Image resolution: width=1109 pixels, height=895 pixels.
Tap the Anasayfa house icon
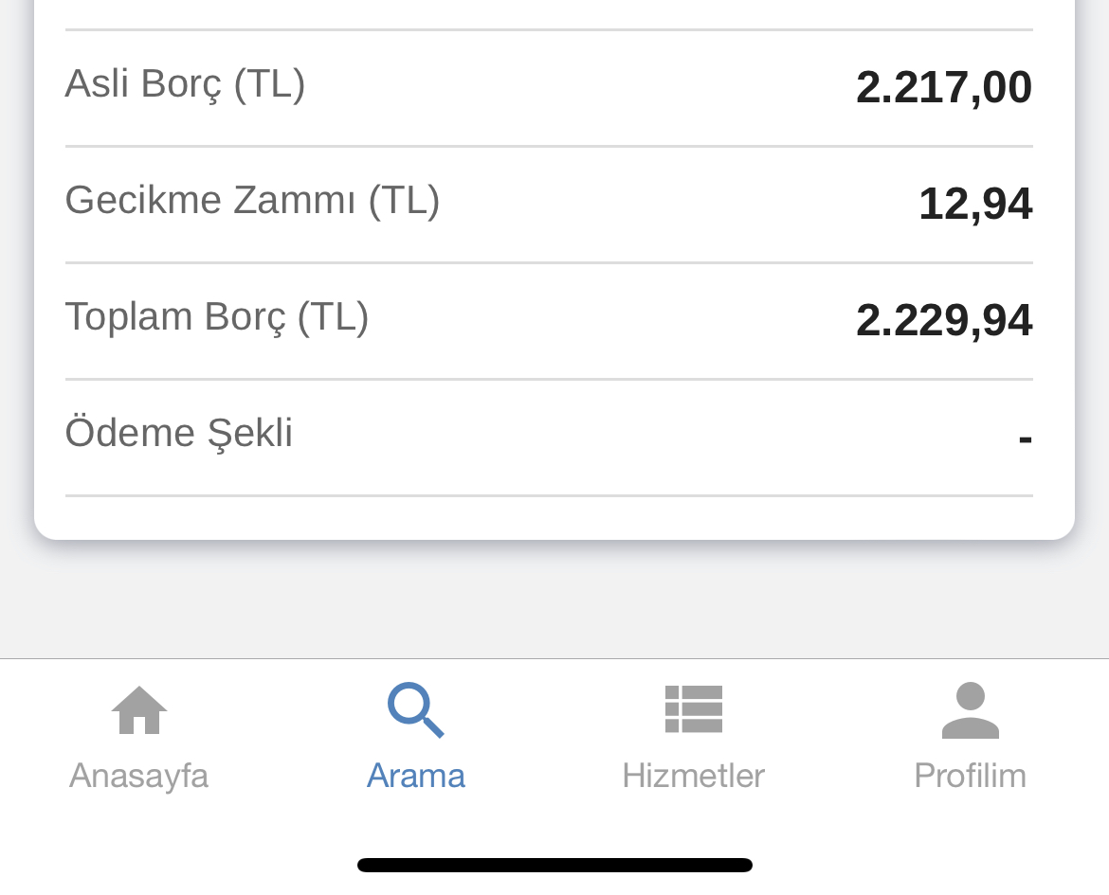(x=139, y=709)
